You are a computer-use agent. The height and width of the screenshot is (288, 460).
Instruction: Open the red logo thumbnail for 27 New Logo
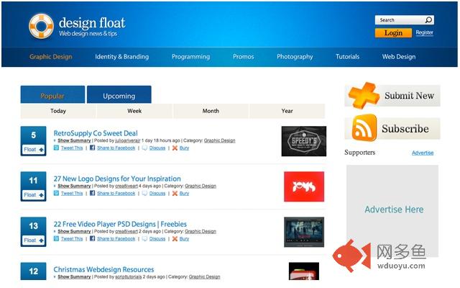[304, 186]
